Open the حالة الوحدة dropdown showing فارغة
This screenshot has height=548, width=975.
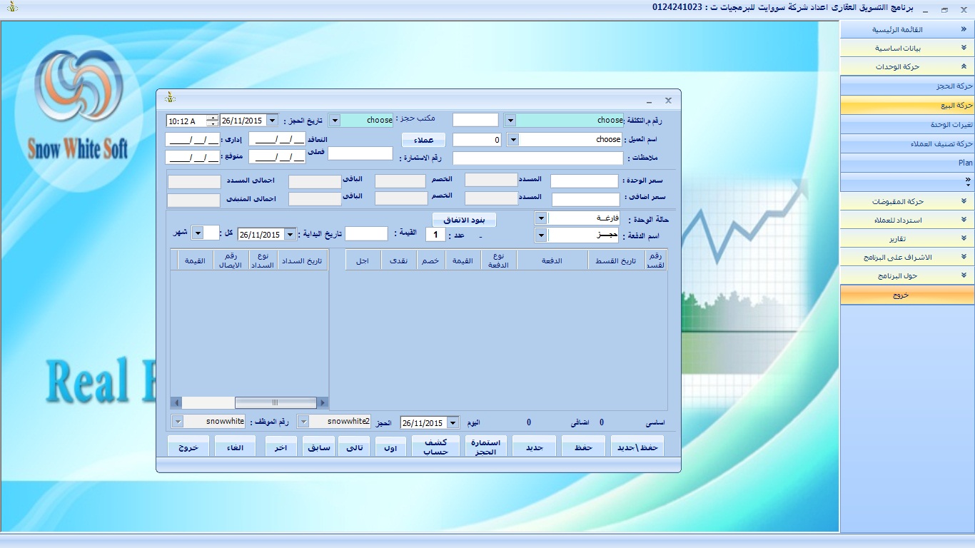tap(541, 218)
